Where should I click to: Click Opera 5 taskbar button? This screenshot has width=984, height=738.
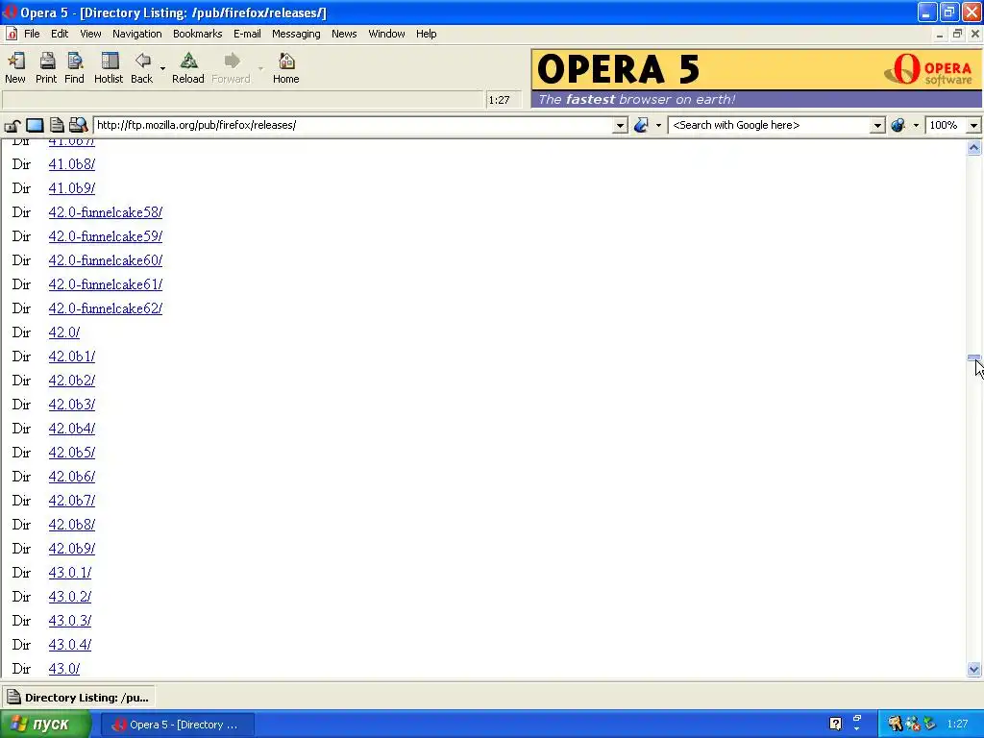(x=178, y=725)
